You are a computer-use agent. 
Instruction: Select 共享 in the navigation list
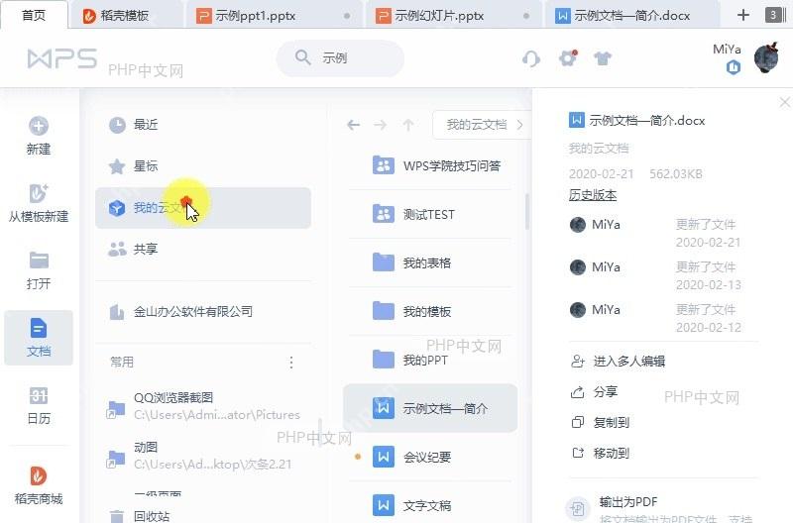tap(203, 250)
